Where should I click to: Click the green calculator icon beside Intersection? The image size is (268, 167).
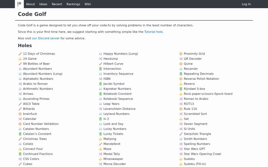point(100,69)
